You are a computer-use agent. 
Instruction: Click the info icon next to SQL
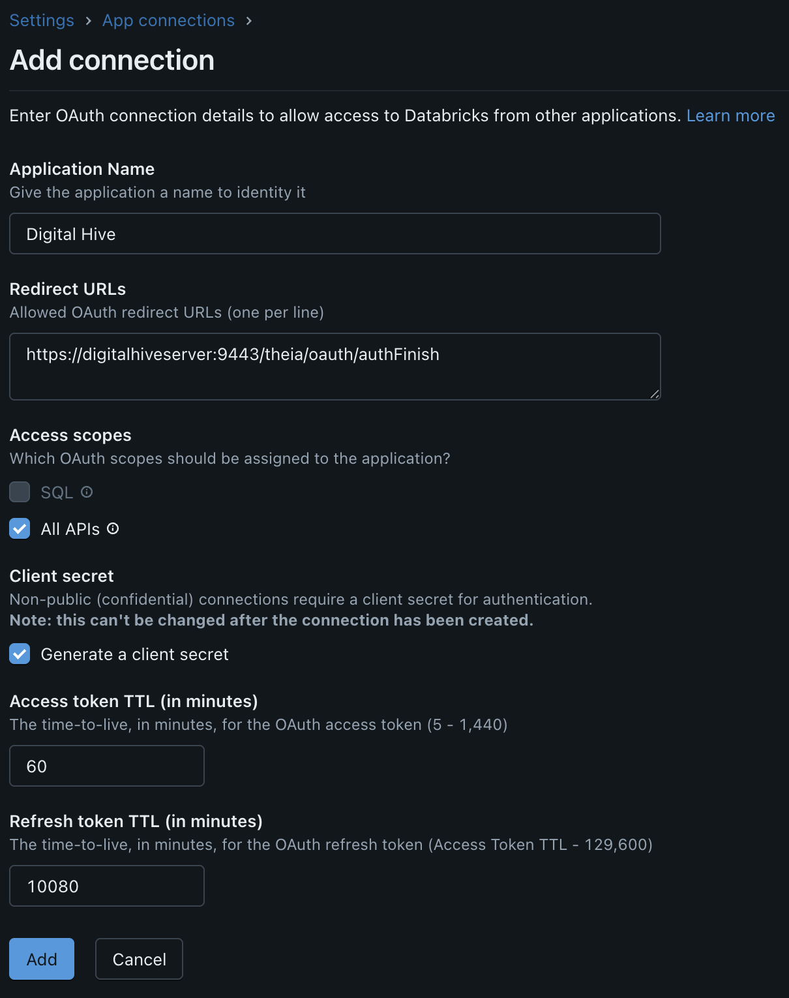coord(87,492)
